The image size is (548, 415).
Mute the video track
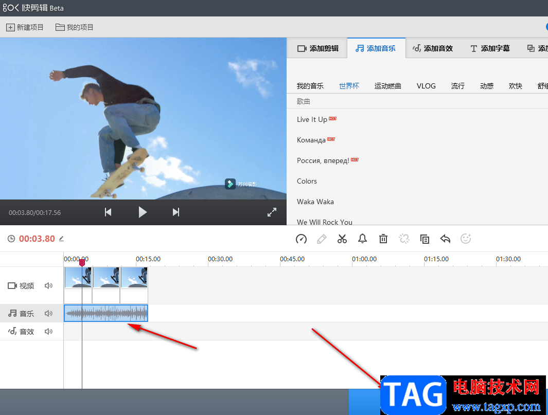pos(48,286)
